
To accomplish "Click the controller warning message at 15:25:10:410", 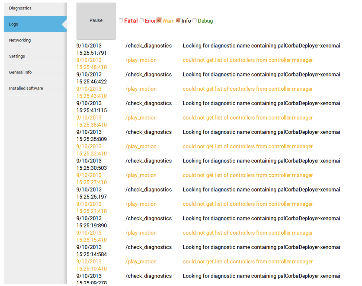I will [248, 262].
